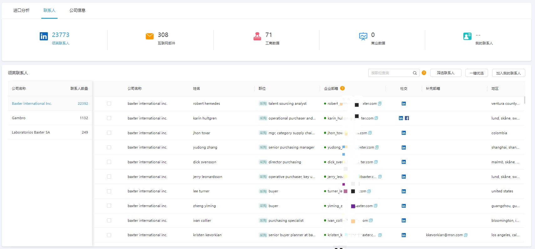
Task: Open LinkedIn icon for karin hultgren
Action: (x=401, y=118)
